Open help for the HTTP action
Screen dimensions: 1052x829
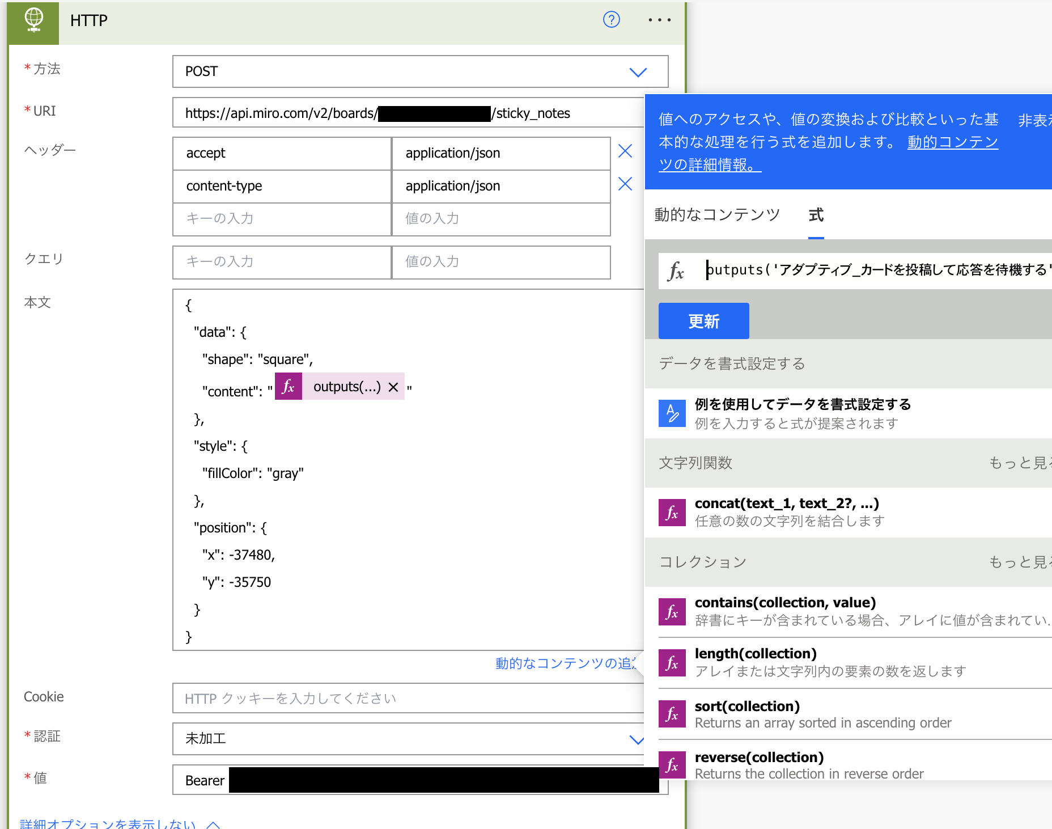[611, 19]
